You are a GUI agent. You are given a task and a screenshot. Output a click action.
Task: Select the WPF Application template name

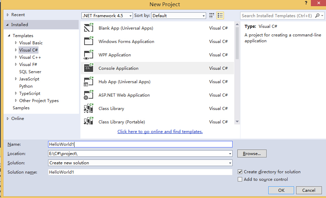click(114, 55)
